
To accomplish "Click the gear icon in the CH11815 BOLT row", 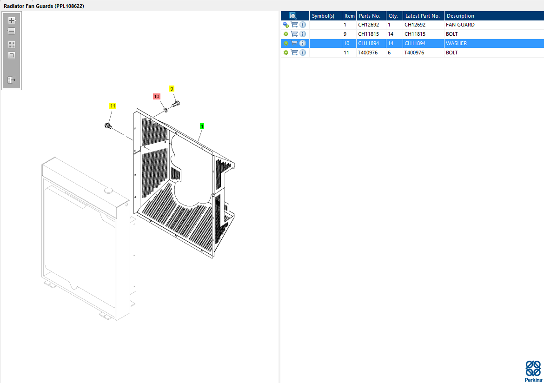I will point(286,34).
